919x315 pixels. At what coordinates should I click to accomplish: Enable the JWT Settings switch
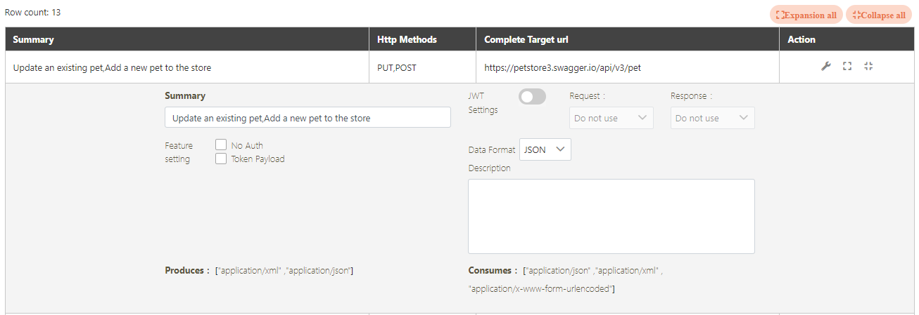tap(532, 97)
